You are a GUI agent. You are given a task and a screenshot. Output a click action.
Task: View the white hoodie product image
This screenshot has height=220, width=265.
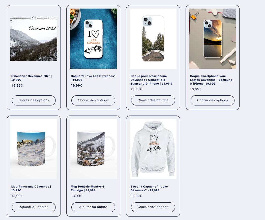153,149
